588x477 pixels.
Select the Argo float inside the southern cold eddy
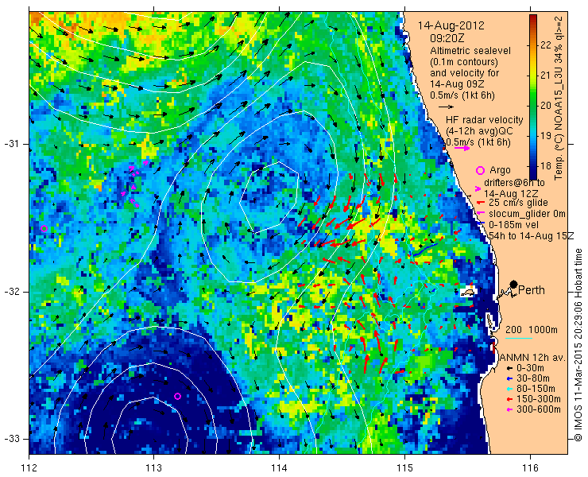tap(178, 397)
